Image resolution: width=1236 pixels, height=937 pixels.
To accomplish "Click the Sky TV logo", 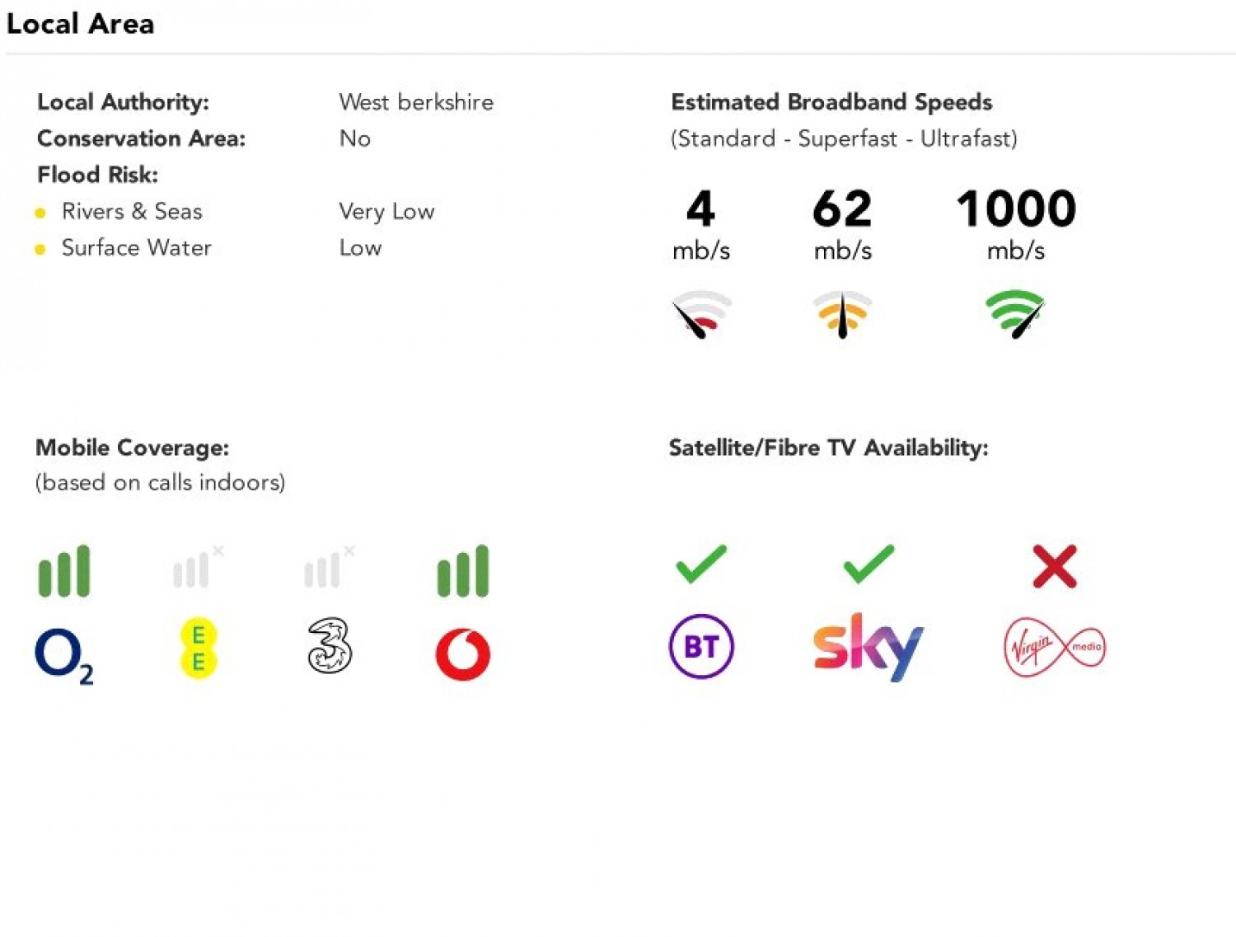I will tap(868, 647).
